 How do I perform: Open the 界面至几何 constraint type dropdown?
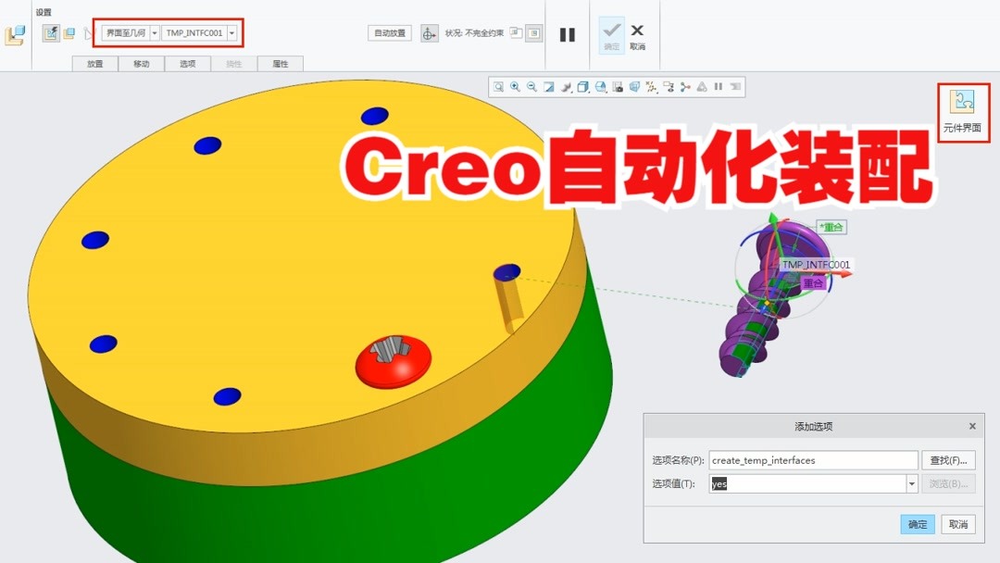[x=153, y=32]
